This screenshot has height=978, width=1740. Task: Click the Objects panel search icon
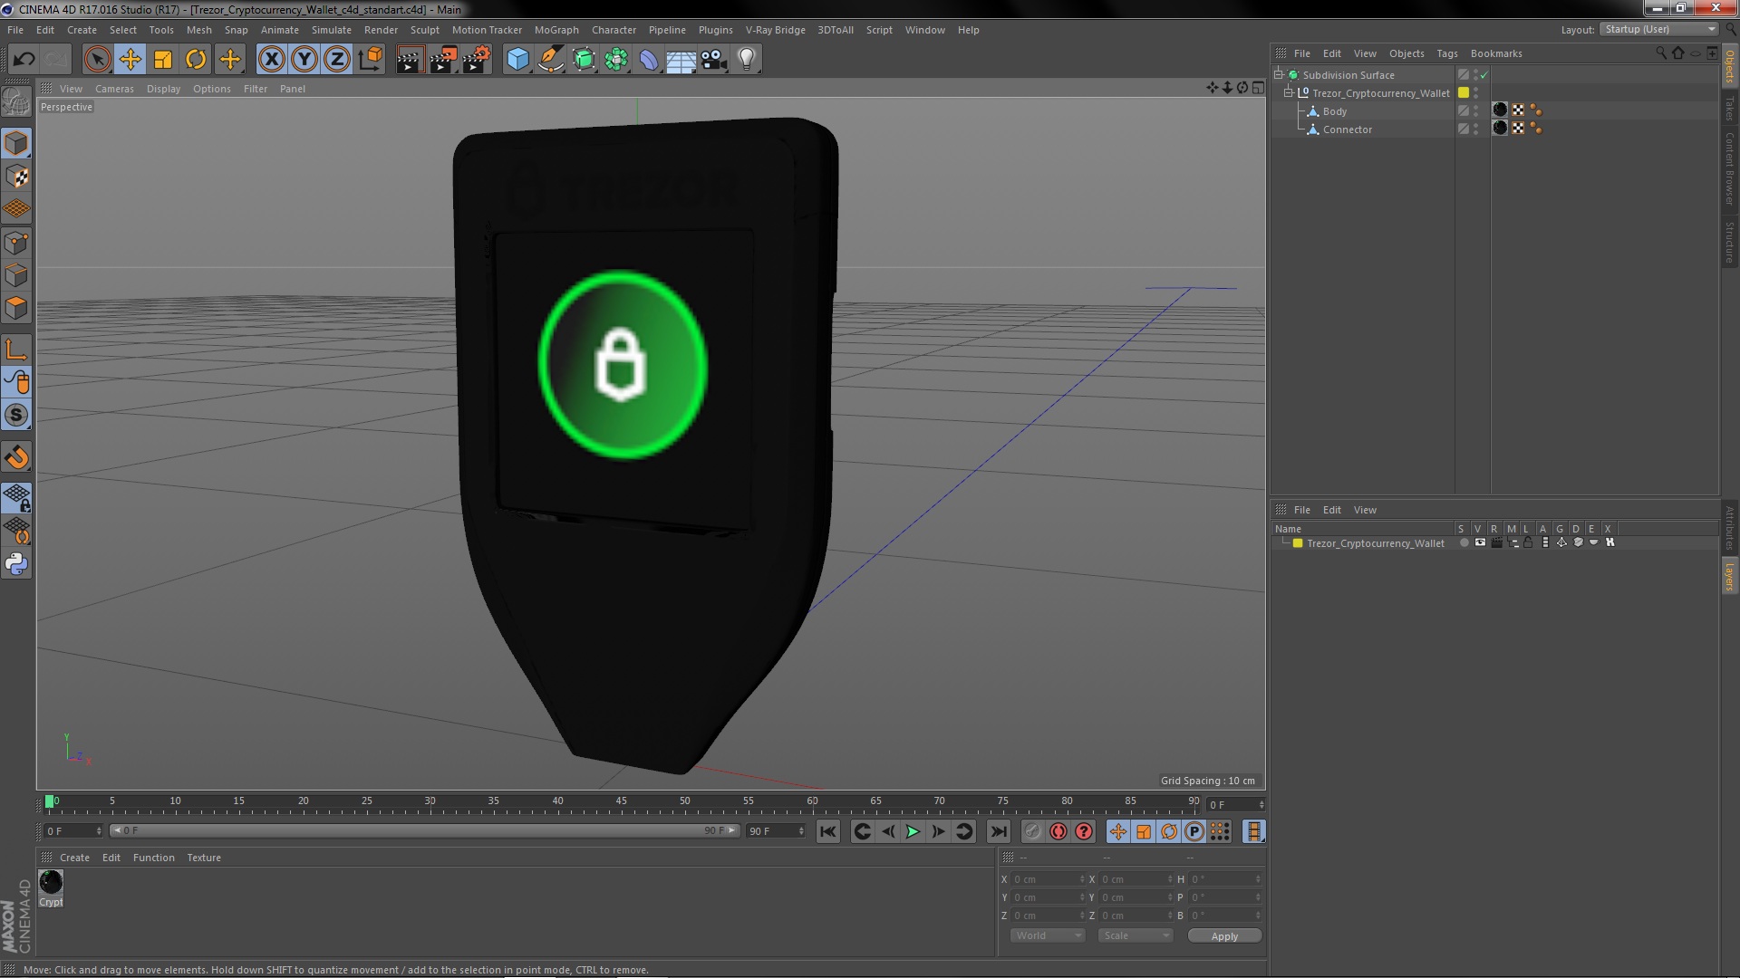1660,53
